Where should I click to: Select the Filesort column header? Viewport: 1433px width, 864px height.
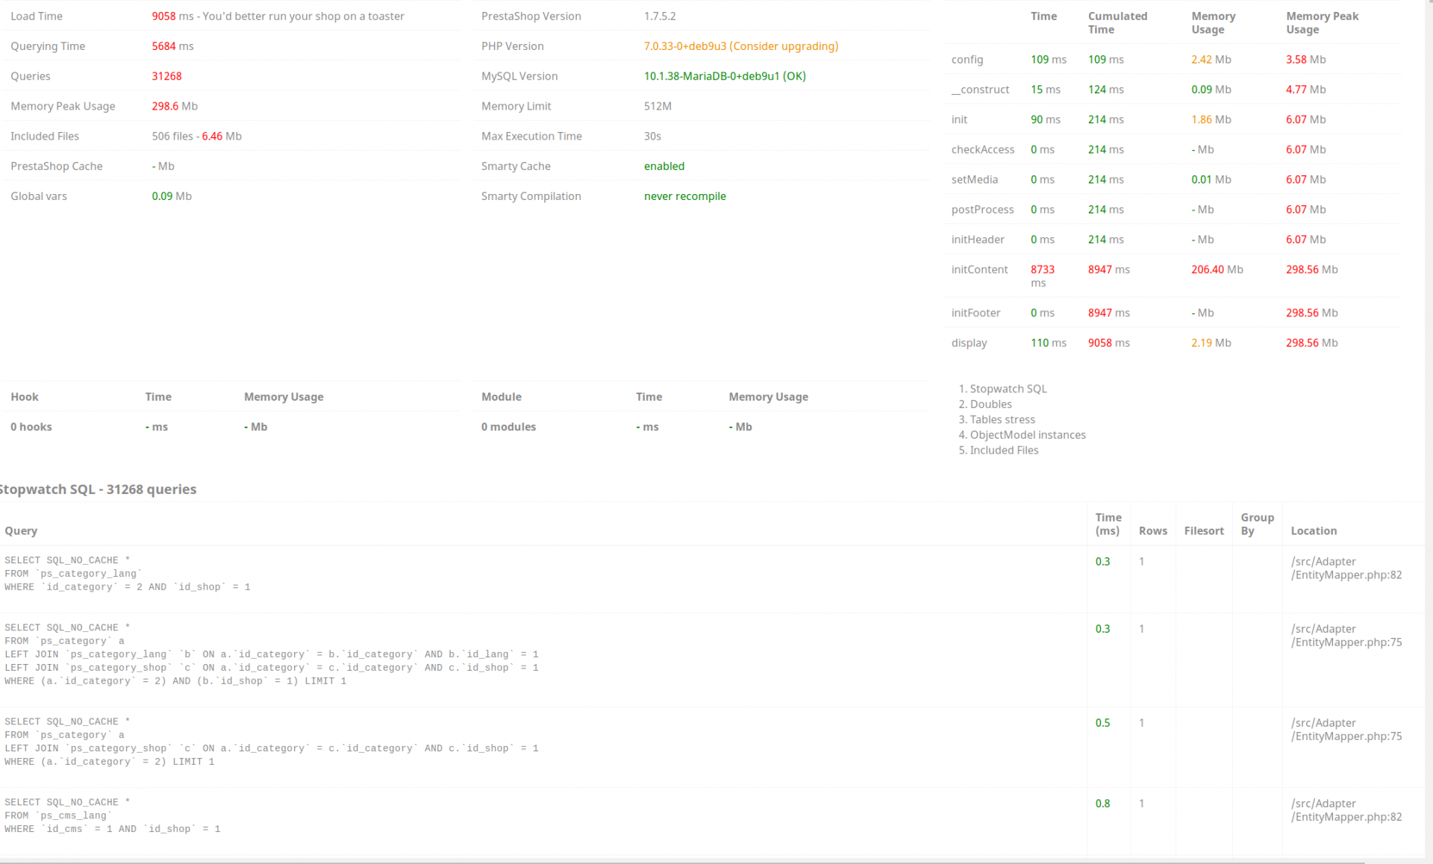tap(1203, 530)
